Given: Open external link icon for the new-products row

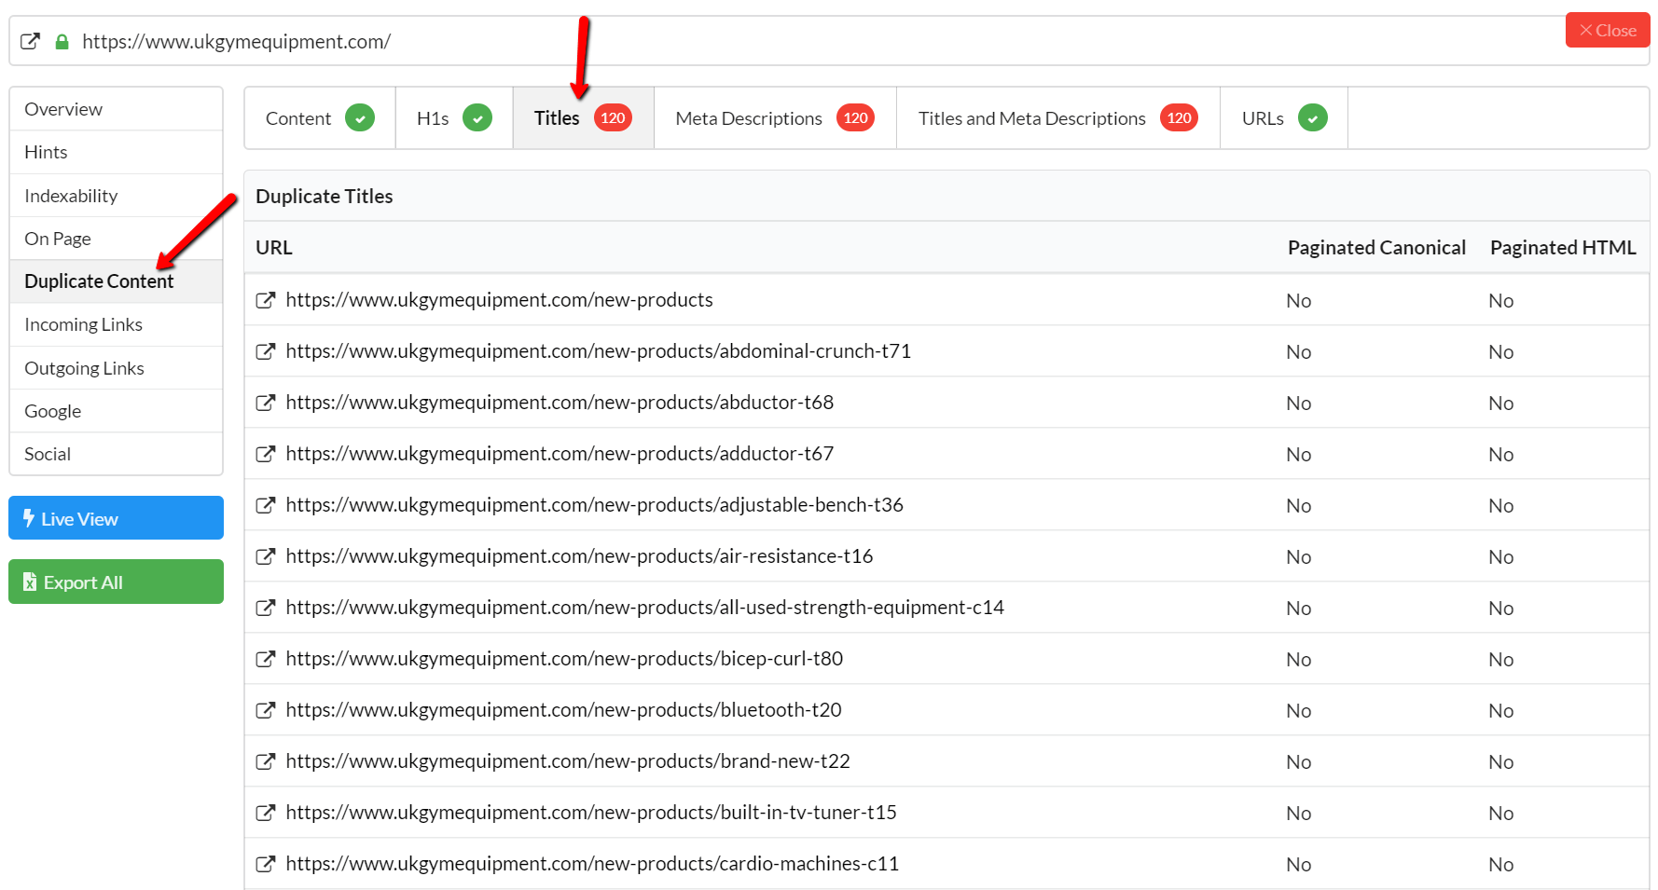Looking at the screenshot, I should click(266, 300).
